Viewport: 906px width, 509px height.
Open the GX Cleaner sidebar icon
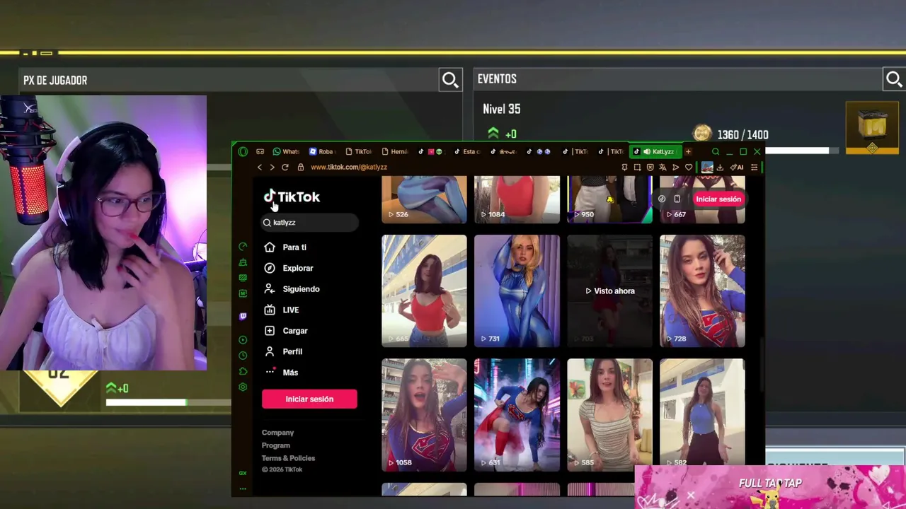tap(243, 262)
